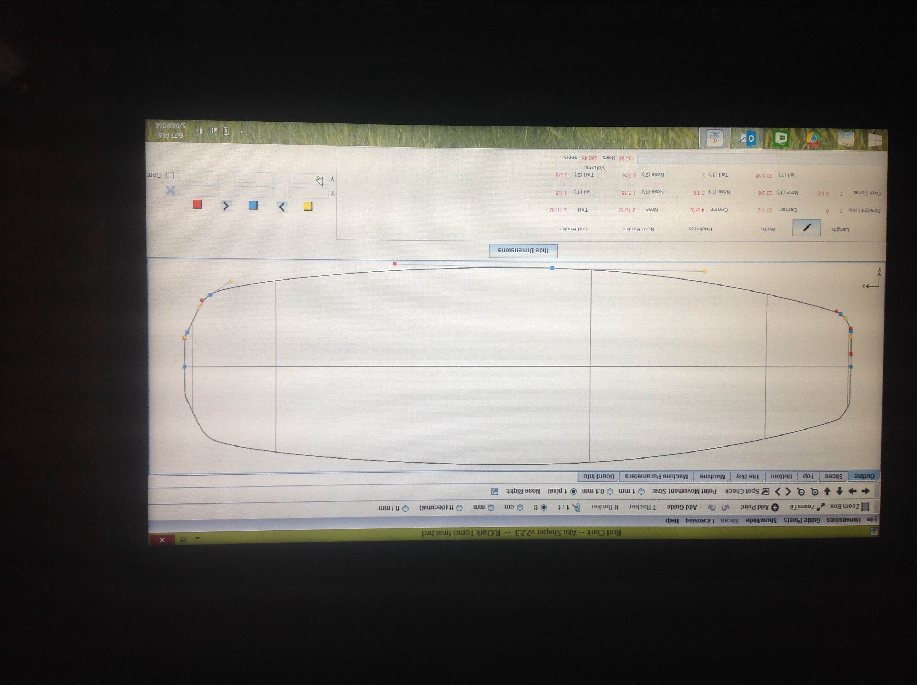Open Outlook from the taskbar

coord(749,138)
